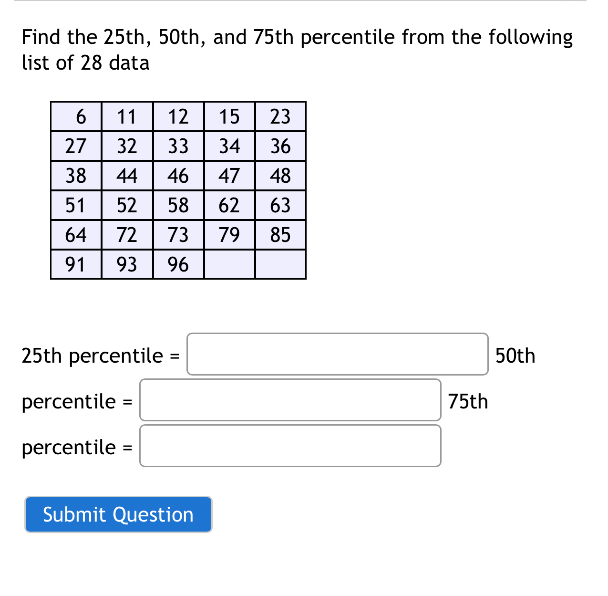
Task: Select the table cell containing 23
Action: 280,116
